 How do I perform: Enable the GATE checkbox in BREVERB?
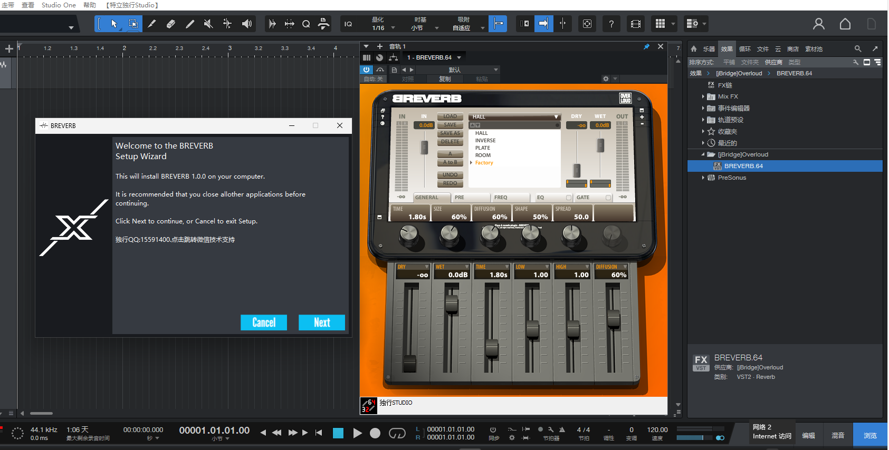[608, 198]
